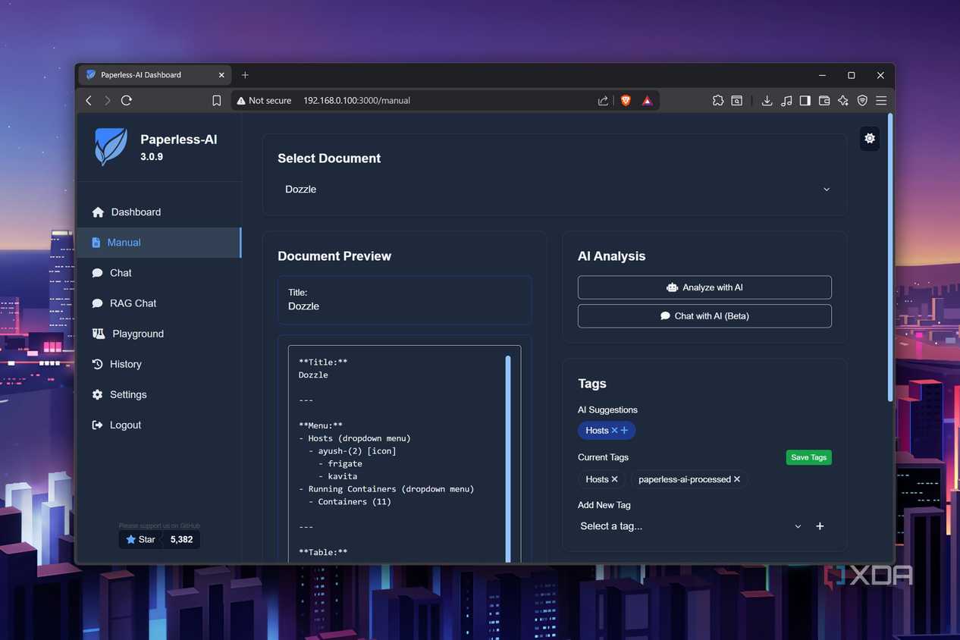Click the Paperless-AI leaf logo
The image size is (960, 640).
(111, 146)
